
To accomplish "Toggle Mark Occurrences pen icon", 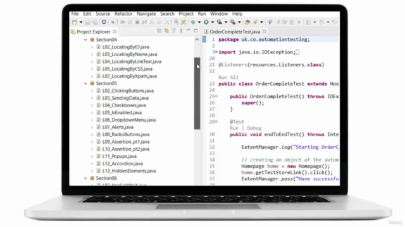I will (278, 22).
